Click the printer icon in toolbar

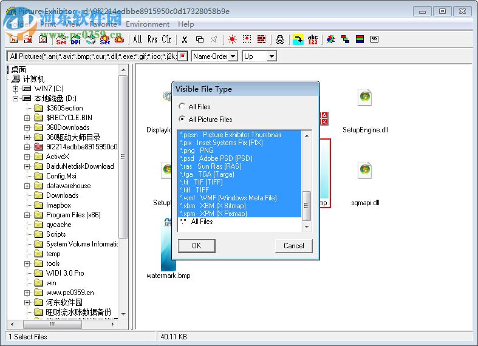(x=90, y=39)
